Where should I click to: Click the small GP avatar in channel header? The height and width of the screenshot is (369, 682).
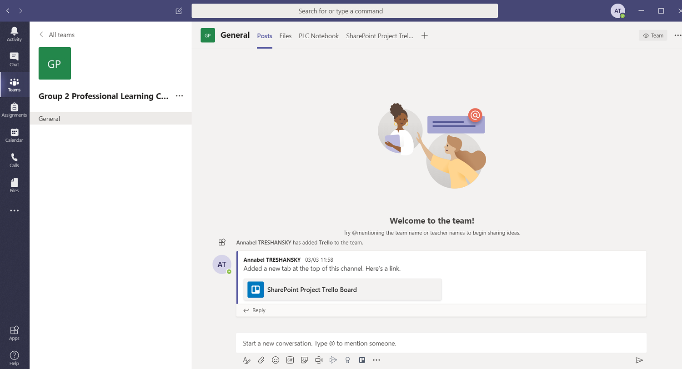[208, 35]
